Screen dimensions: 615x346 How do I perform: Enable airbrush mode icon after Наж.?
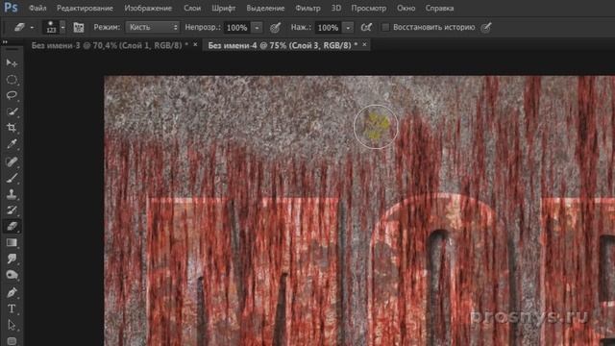point(366,28)
